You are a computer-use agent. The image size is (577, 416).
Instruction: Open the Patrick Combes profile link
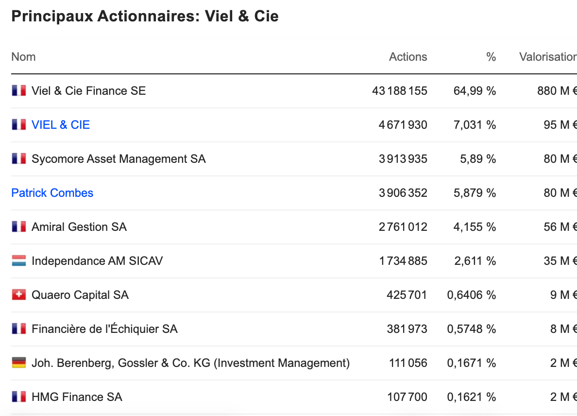tap(52, 193)
